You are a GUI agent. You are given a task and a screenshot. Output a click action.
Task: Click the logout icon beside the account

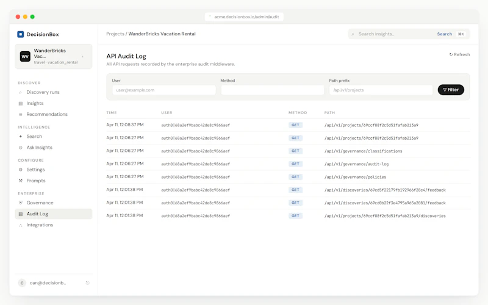point(87,283)
